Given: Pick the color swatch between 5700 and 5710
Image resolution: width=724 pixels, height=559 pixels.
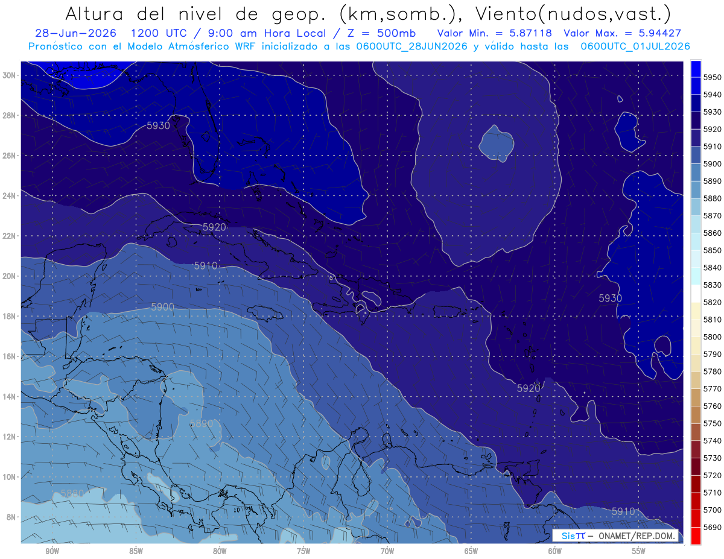Looking at the screenshot, I should click(x=696, y=501).
